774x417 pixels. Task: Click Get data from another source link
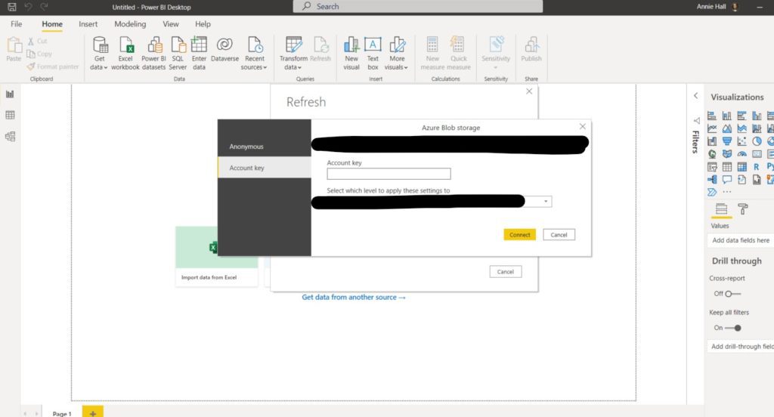tap(354, 297)
